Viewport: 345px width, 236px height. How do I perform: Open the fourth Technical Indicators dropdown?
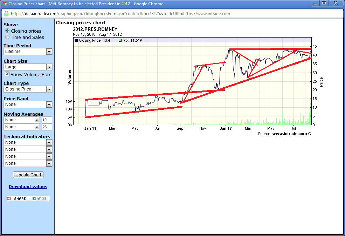pos(28,163)
